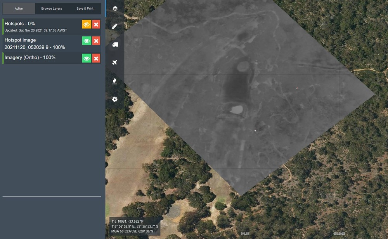
Task: Click the white hotspot on thermal overlay
Action: (255, 131)
